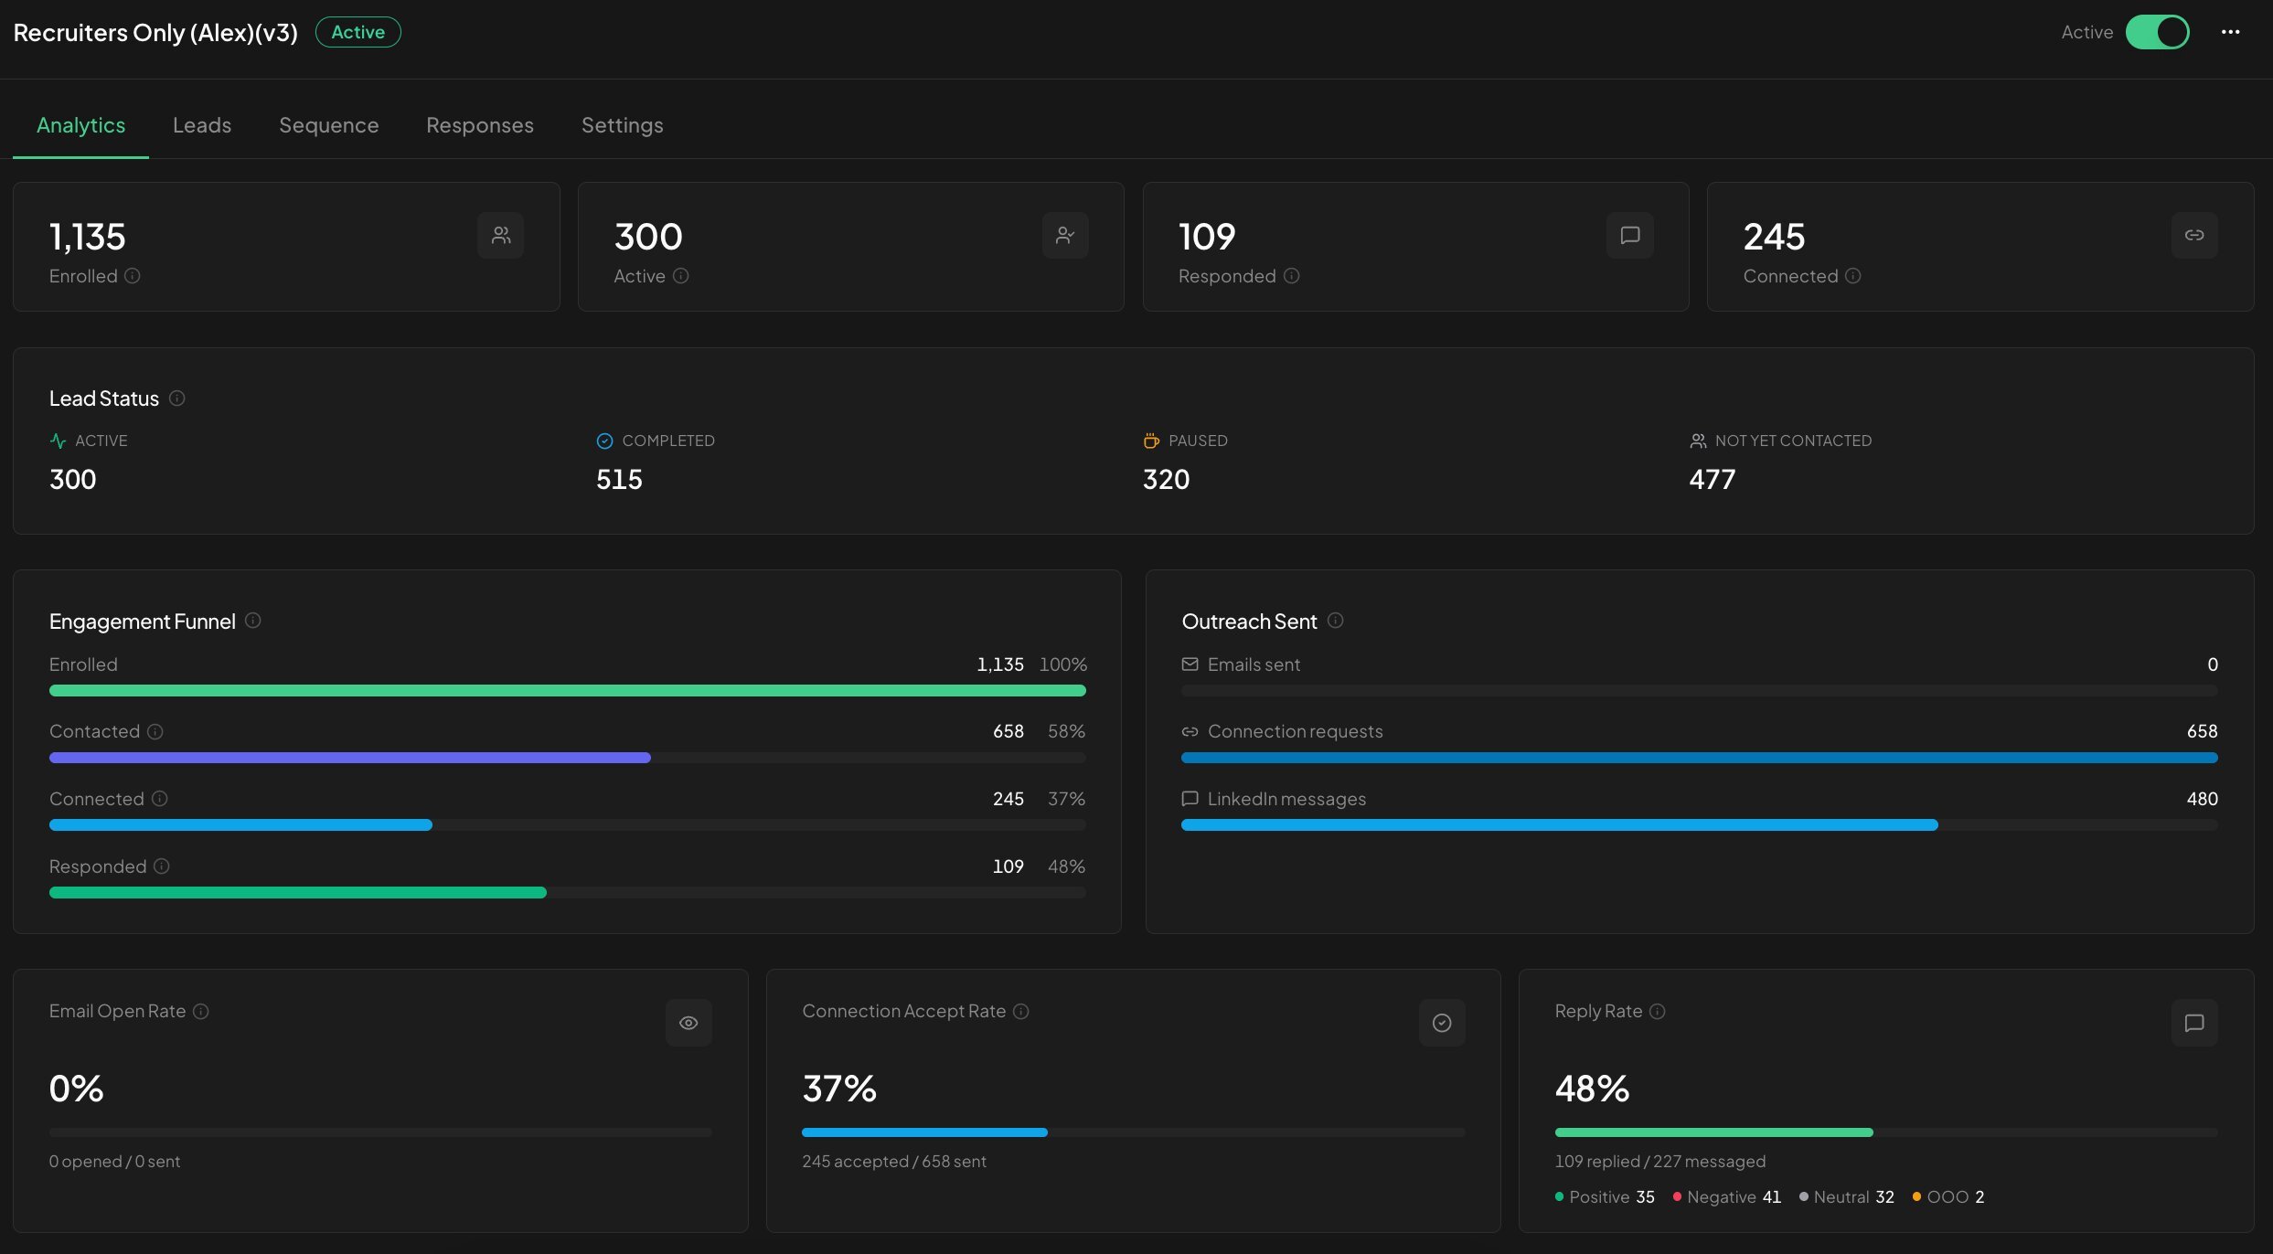Click the LinkedIn messages outreach bar
Screen dimensions: 2273x1254
click(1560, 825)
